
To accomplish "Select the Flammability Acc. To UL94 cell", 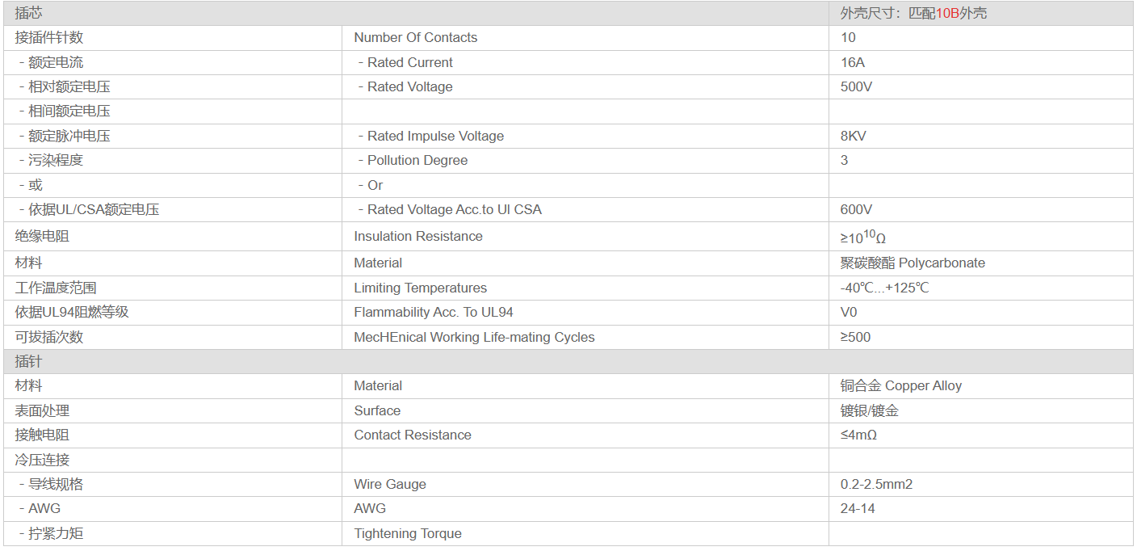I will (585, 312).
